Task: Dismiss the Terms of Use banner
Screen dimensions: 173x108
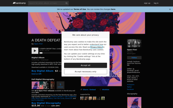Action: [170, 10]
